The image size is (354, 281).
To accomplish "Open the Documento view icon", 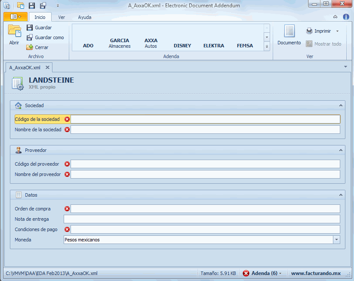I will tap(289, 32).
